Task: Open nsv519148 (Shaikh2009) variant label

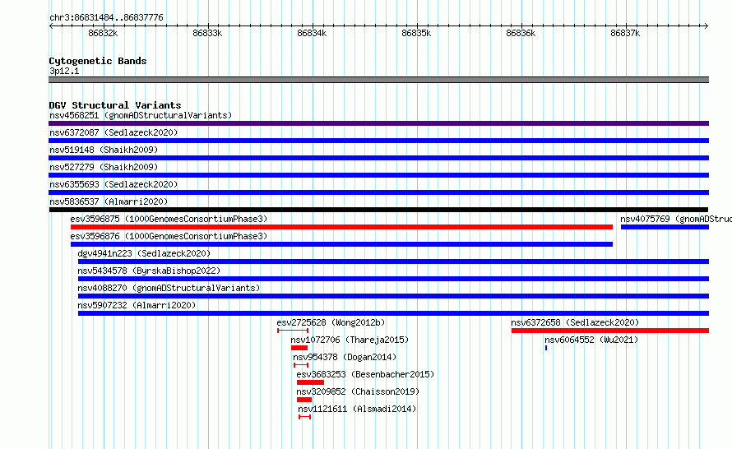Action: pos(104,150)
